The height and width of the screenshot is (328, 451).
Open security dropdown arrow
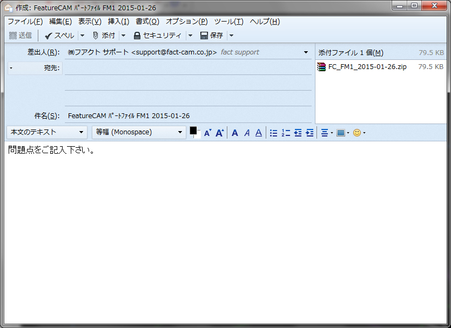(190, 35)
